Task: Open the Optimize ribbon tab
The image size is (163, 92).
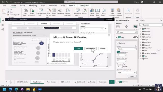Action: coord(53,6)
